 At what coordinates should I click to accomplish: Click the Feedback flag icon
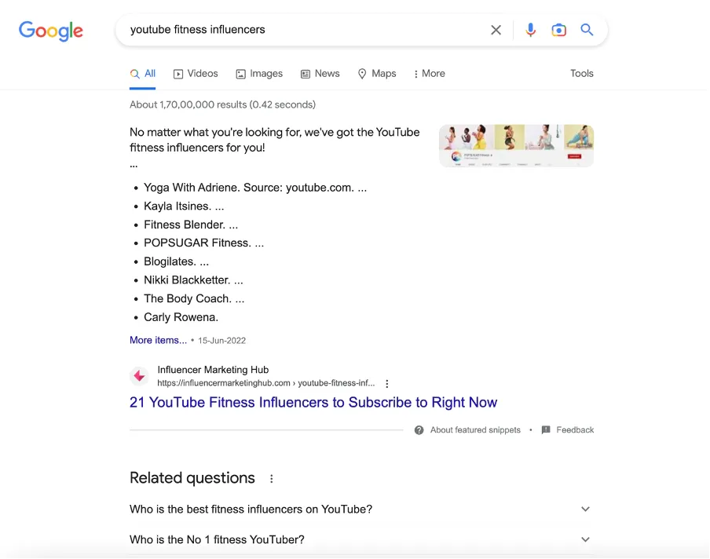coord(546,430)
